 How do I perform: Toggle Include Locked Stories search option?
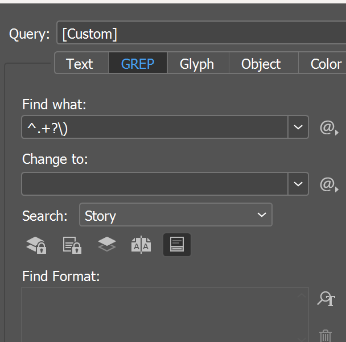(x=72, y=245)
